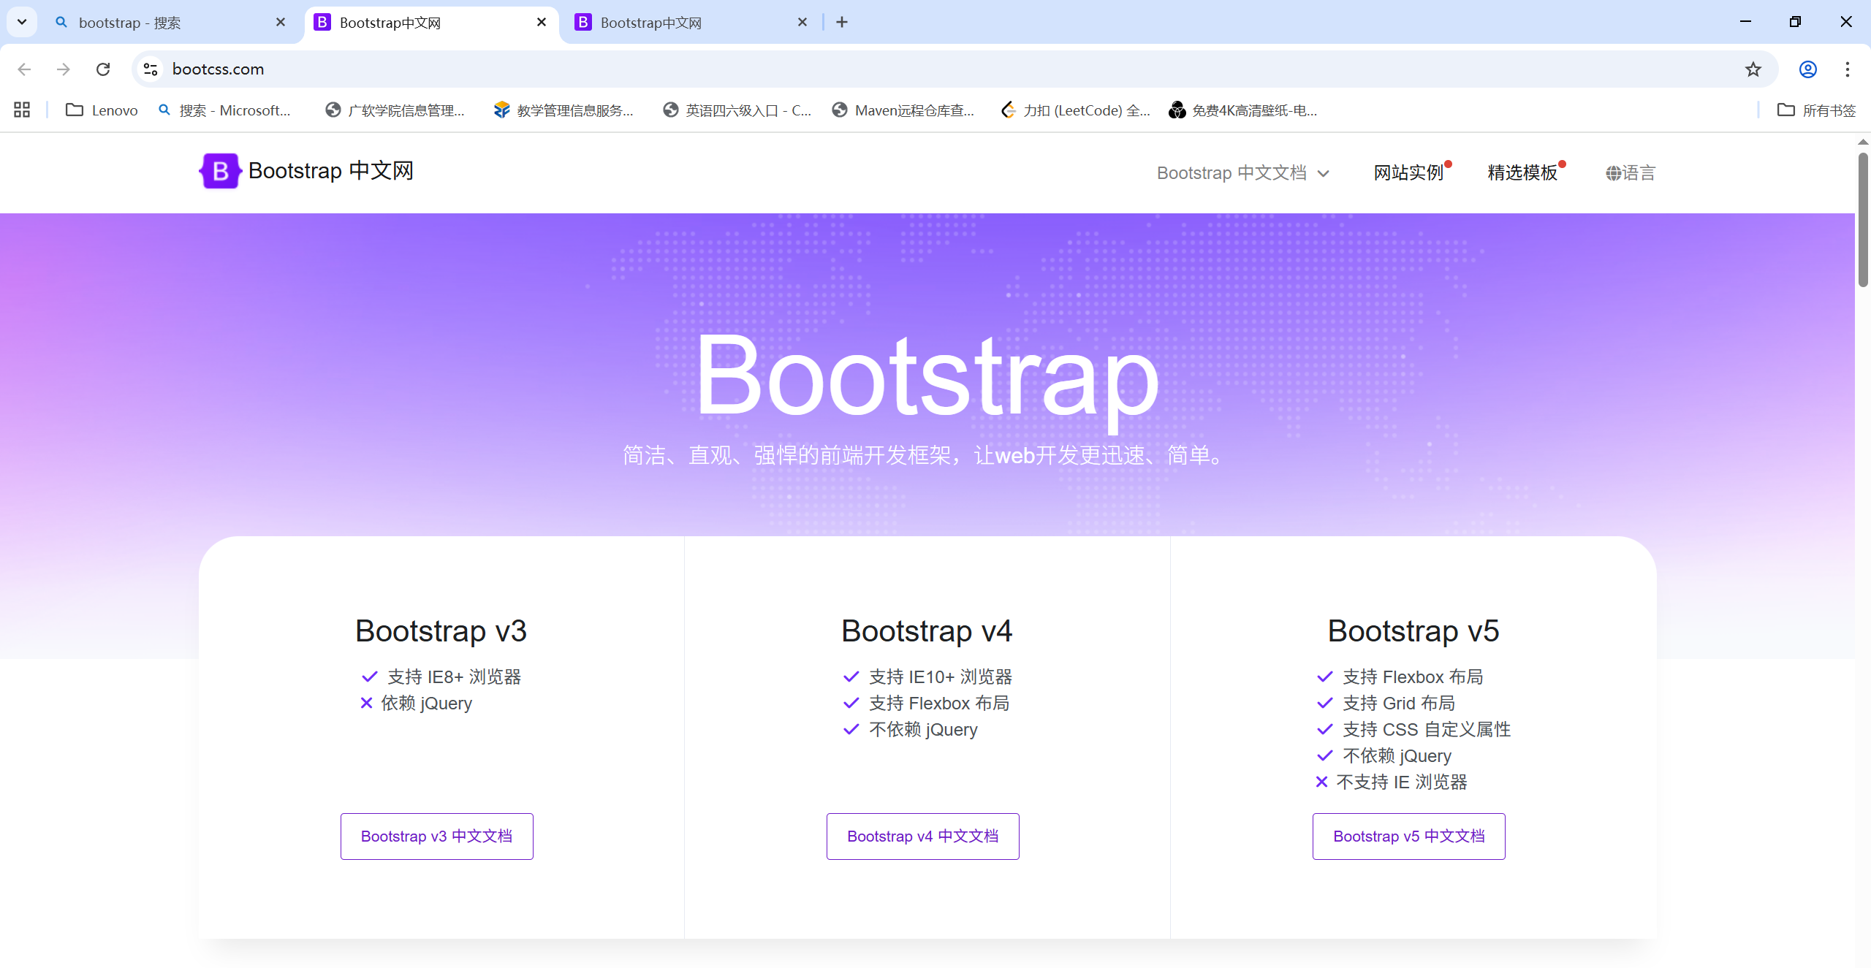Screen dimensions: 1871x968
Task: Open Chrome three-dot menu
Action: tap(1847, 69)
